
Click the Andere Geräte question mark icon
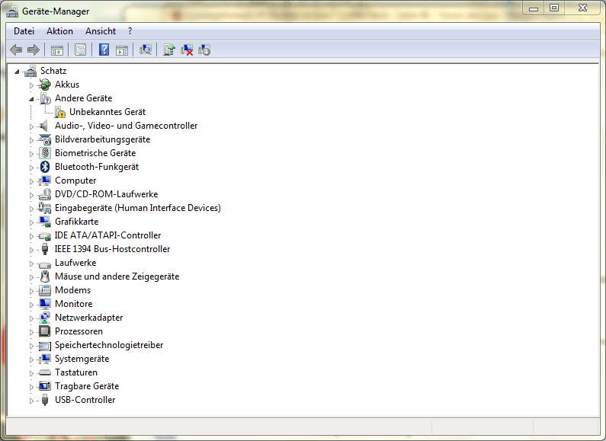45,98
